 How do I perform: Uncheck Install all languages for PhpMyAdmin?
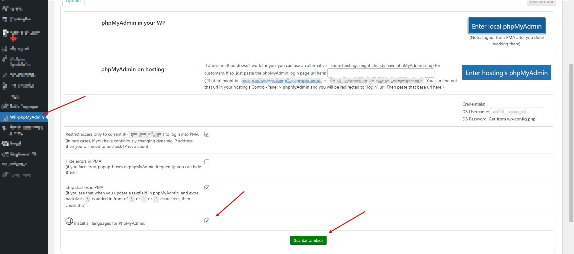tap(207, 221)
